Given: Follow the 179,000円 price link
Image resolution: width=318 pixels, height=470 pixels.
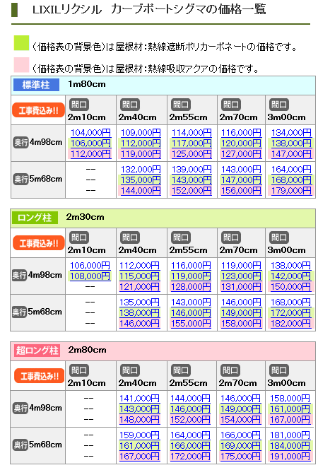Looking at the screenshot, I should click(x=291, y=190).
